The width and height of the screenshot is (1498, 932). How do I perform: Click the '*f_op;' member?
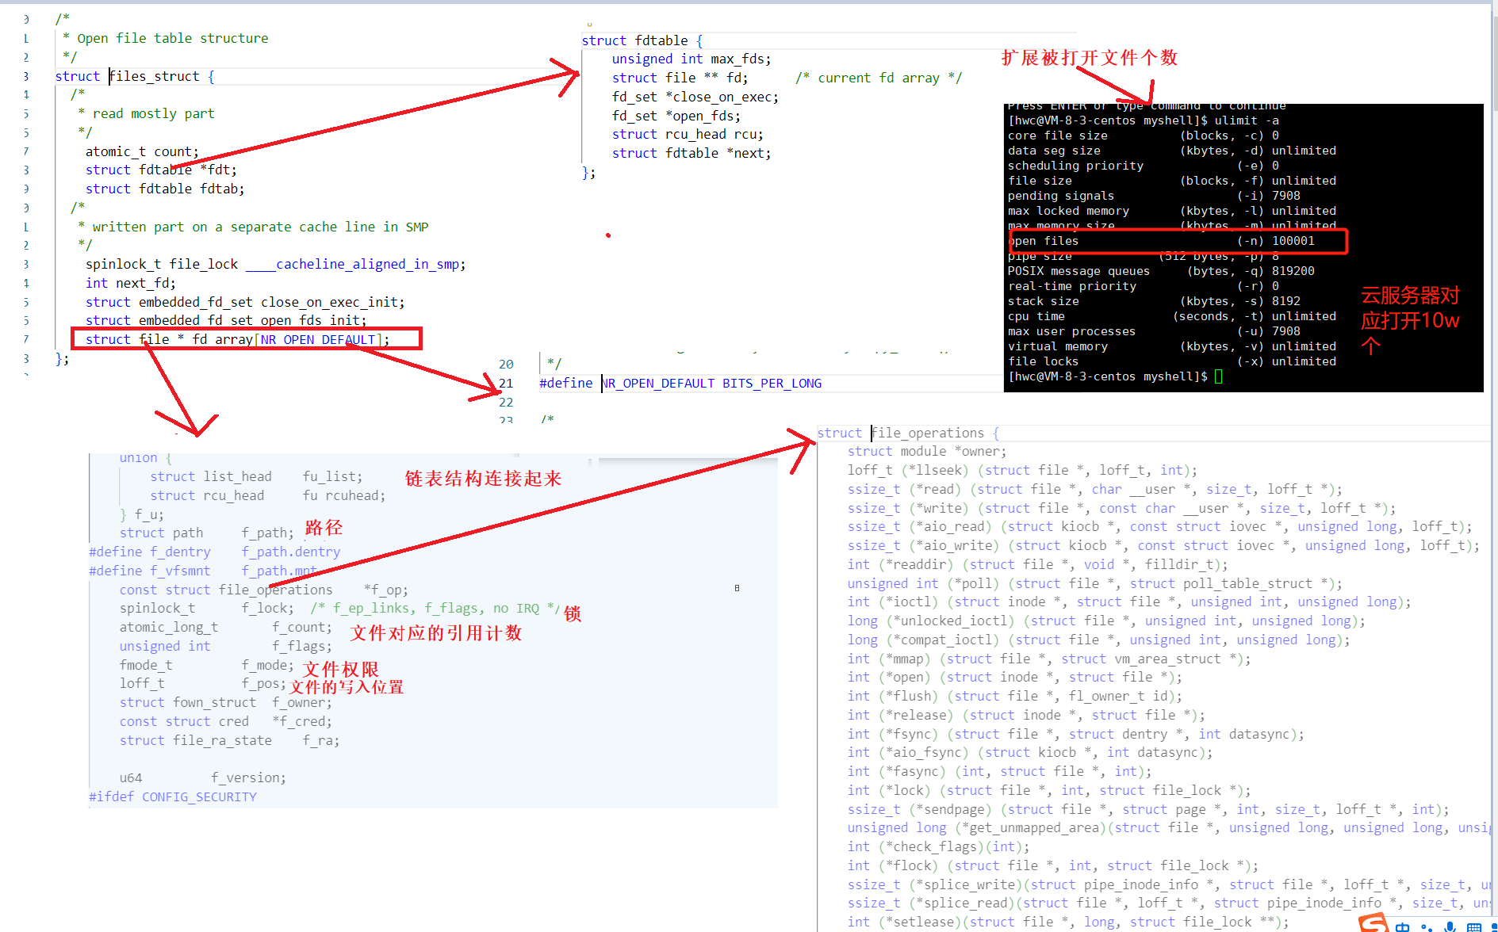pyautogui.click(x=385, y=590)
